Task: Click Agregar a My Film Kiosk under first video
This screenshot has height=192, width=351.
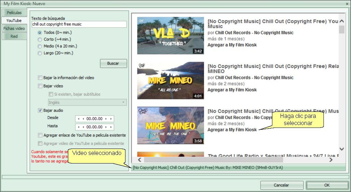Action: 232,45
